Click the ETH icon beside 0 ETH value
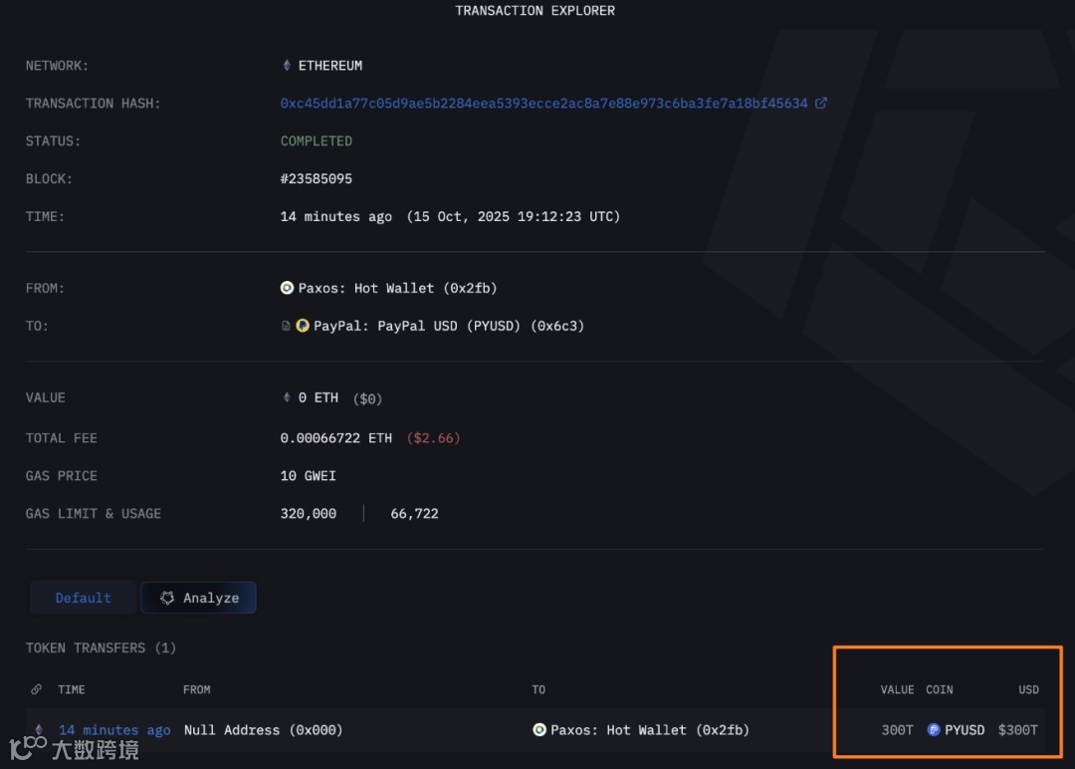 [287, 397]
